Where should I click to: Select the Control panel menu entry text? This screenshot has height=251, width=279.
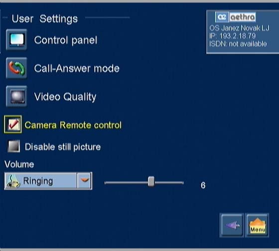[66, 40]
